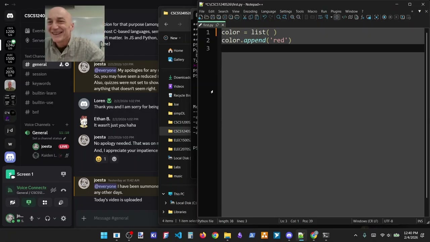This screenshot has height=242, width=430.
Task: Print the document from Notepad++ toolbar
Action: point(237,17)
